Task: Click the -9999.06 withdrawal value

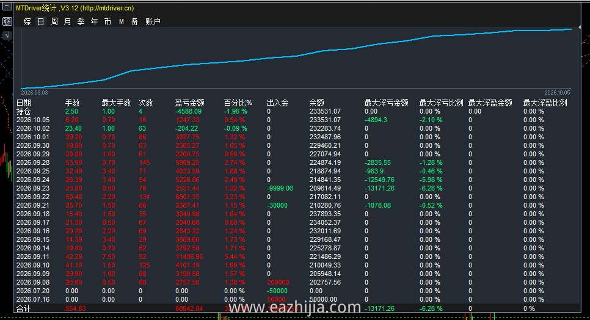Action: tap(280, 188)
